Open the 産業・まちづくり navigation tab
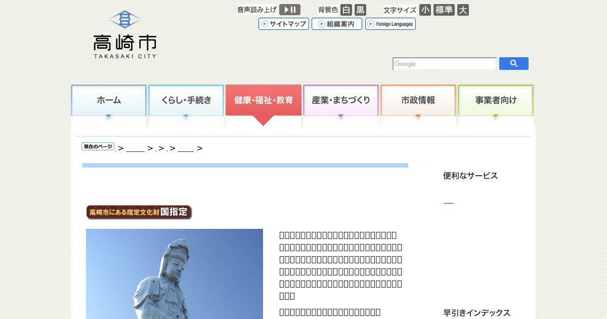The width and height of the screenshot is (607, 319). pos(341,101)
